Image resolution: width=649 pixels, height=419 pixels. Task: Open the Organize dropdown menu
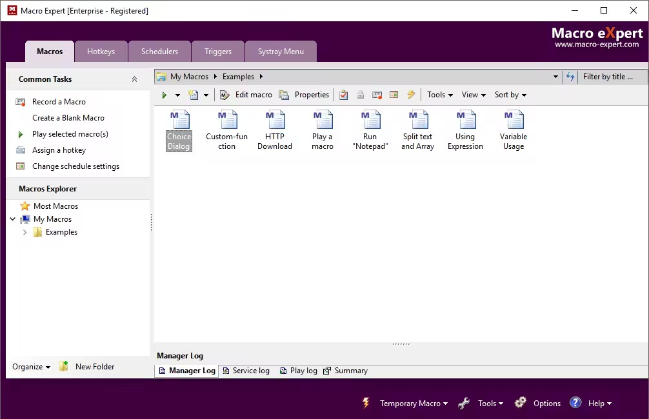(x=31, y=367)
